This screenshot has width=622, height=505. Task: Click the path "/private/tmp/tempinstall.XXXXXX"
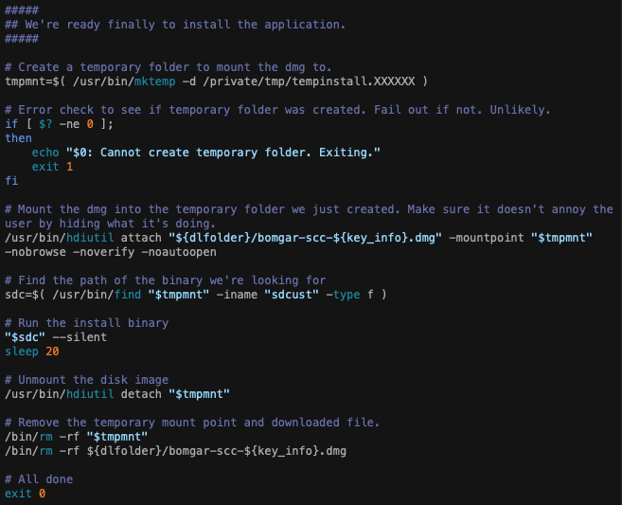point(309,81)
